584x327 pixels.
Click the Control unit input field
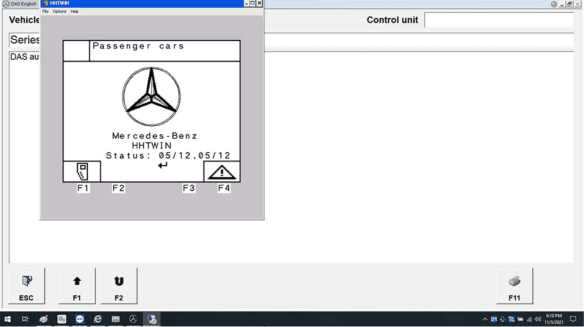click(499, 20)
